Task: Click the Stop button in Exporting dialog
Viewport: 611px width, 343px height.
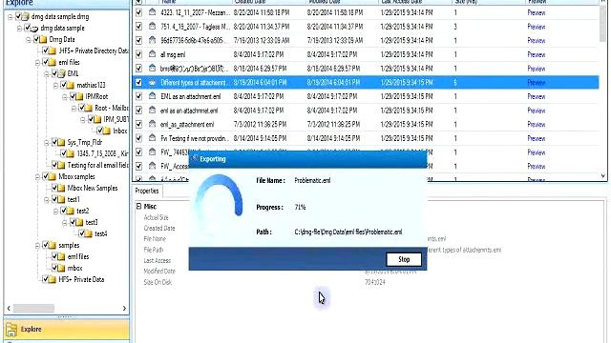Action: [404, 259]
